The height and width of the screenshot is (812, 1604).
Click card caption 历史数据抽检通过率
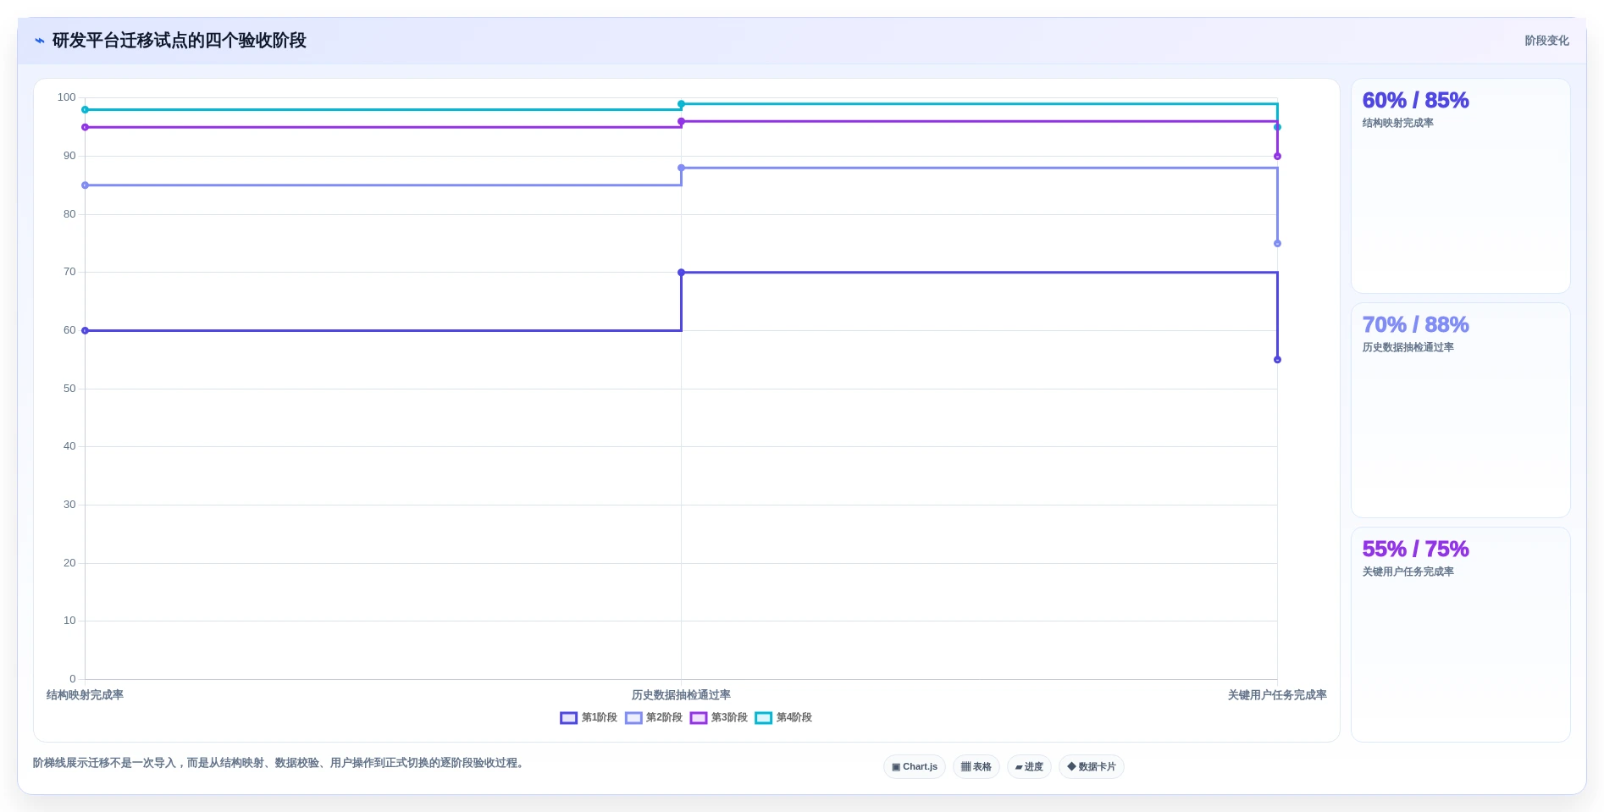click(x=1408, y=347)
